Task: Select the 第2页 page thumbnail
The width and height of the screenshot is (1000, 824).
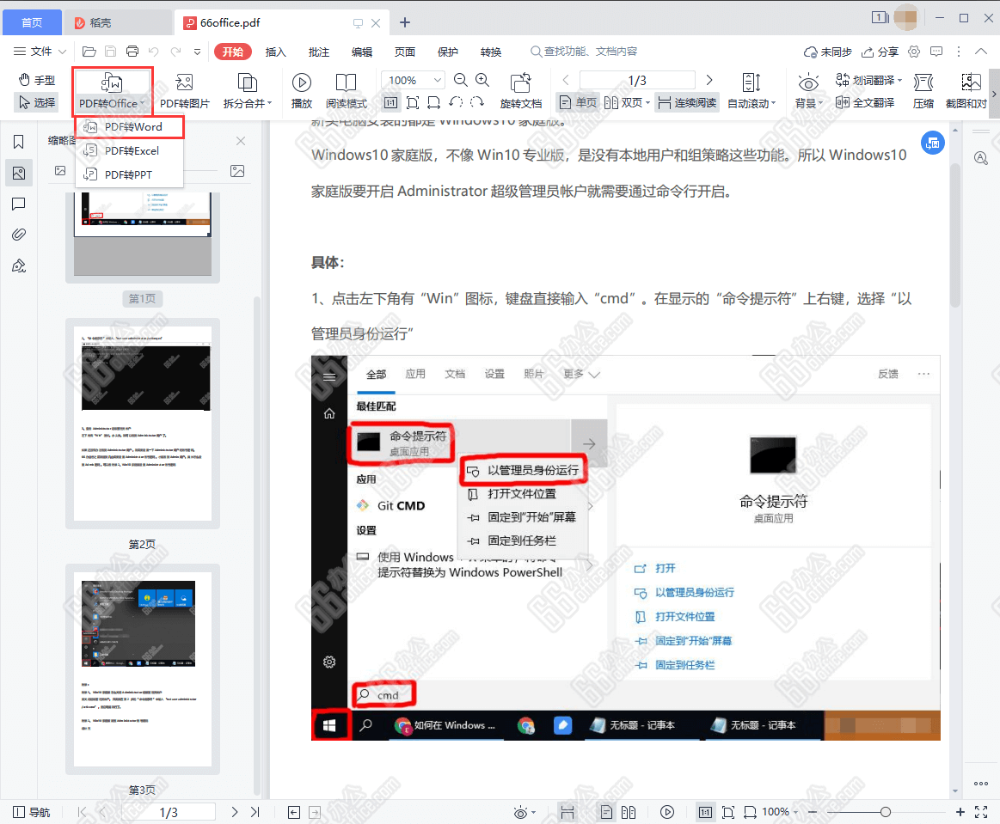Action: pyautogui.click(x=142, y=424)
